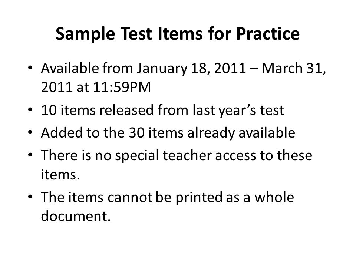The width and height of the screenshot is (356, 267).
Task: Click the number '30' in third bullet
Action: coord(137,133)
